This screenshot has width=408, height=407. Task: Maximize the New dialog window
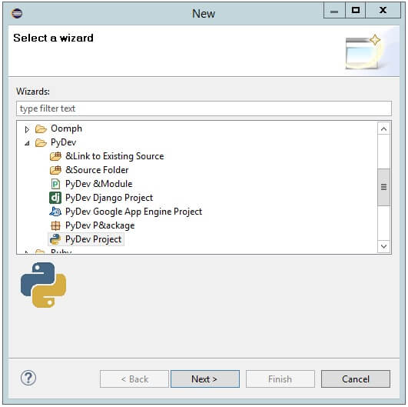click(x=356, y=11)
